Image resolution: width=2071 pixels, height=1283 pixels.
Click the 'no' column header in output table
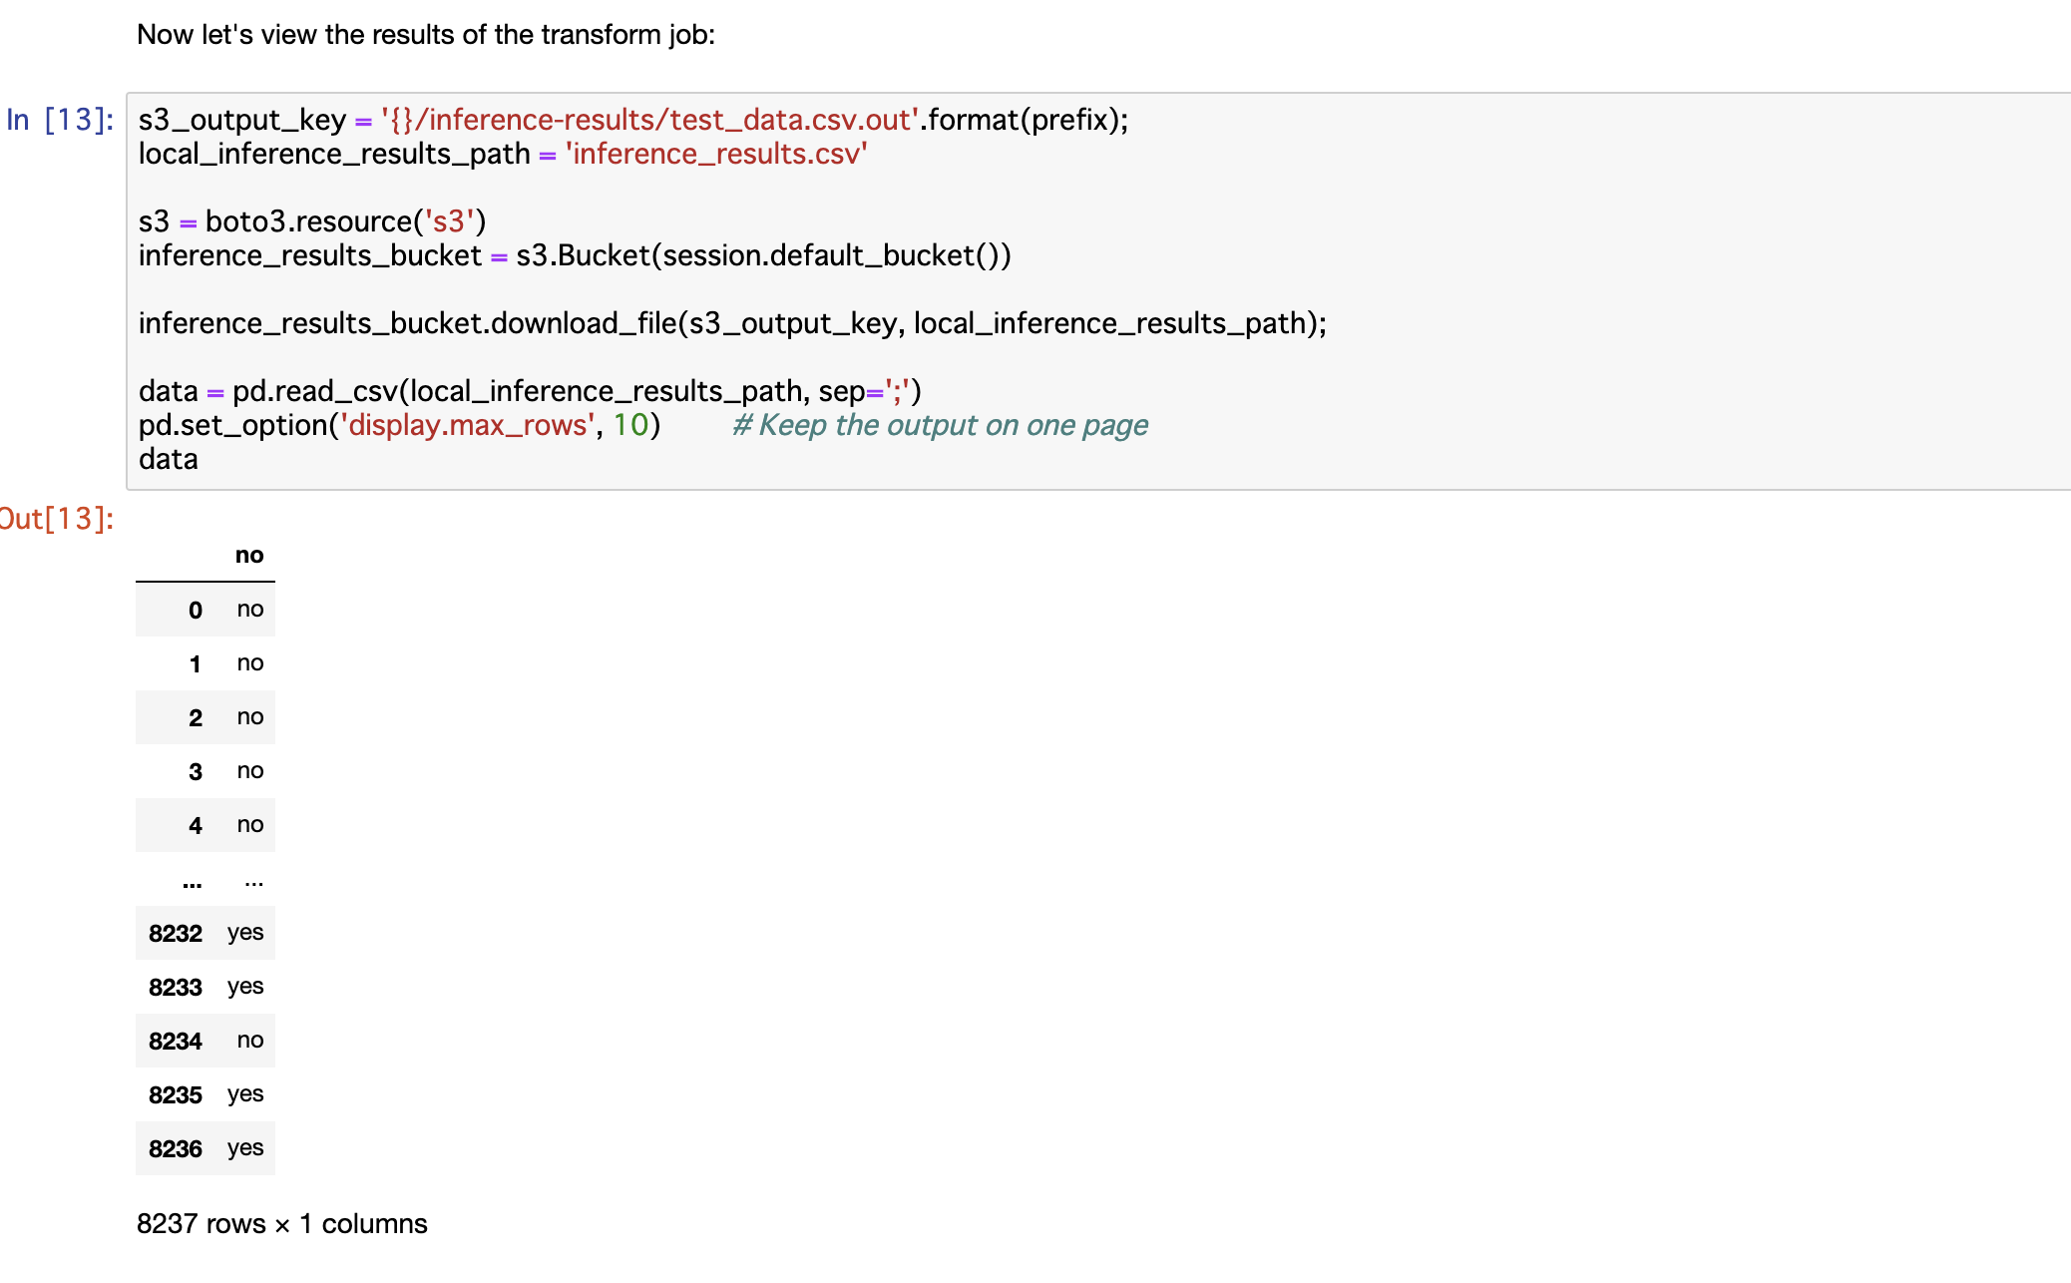pos(249,556)
